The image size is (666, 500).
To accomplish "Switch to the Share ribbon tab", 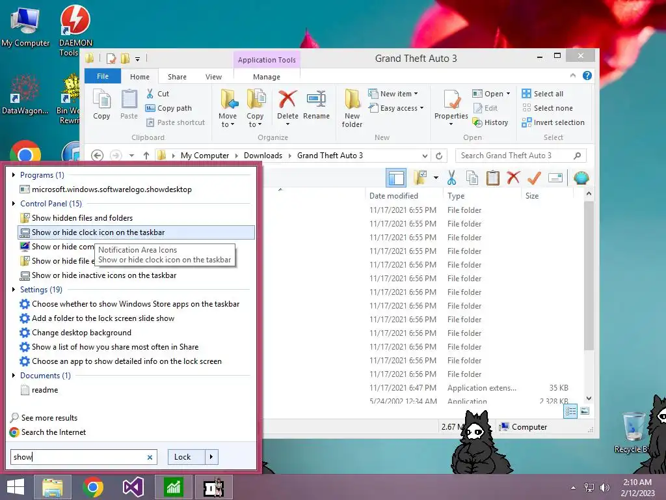I will coord(177,77).
